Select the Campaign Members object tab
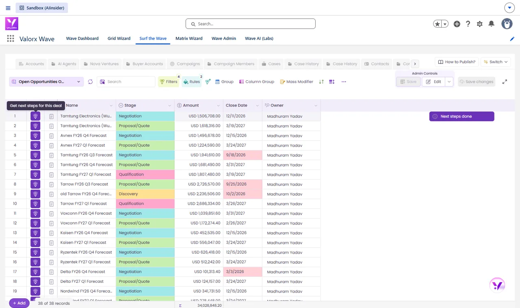The image size is (520, 308). [230, 64]
